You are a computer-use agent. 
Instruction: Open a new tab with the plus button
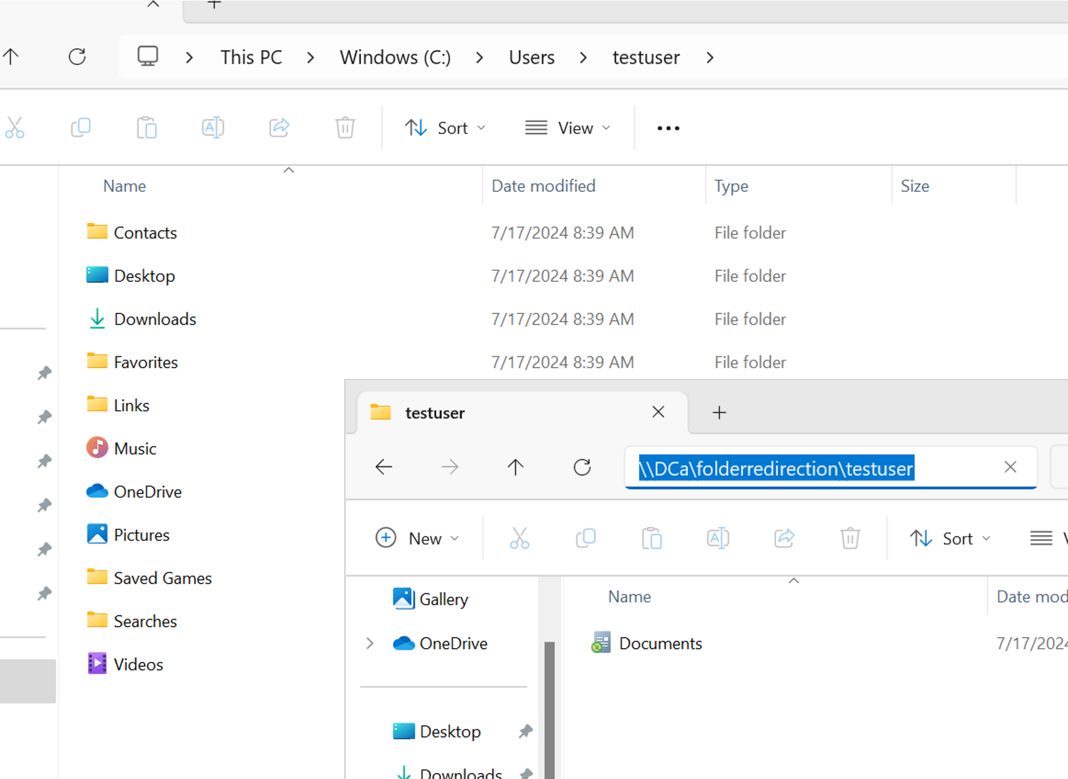[719, 412]
